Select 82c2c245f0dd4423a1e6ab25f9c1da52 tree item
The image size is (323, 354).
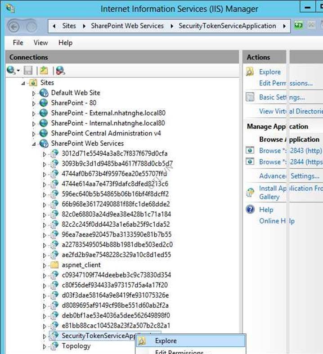(116, 224)
